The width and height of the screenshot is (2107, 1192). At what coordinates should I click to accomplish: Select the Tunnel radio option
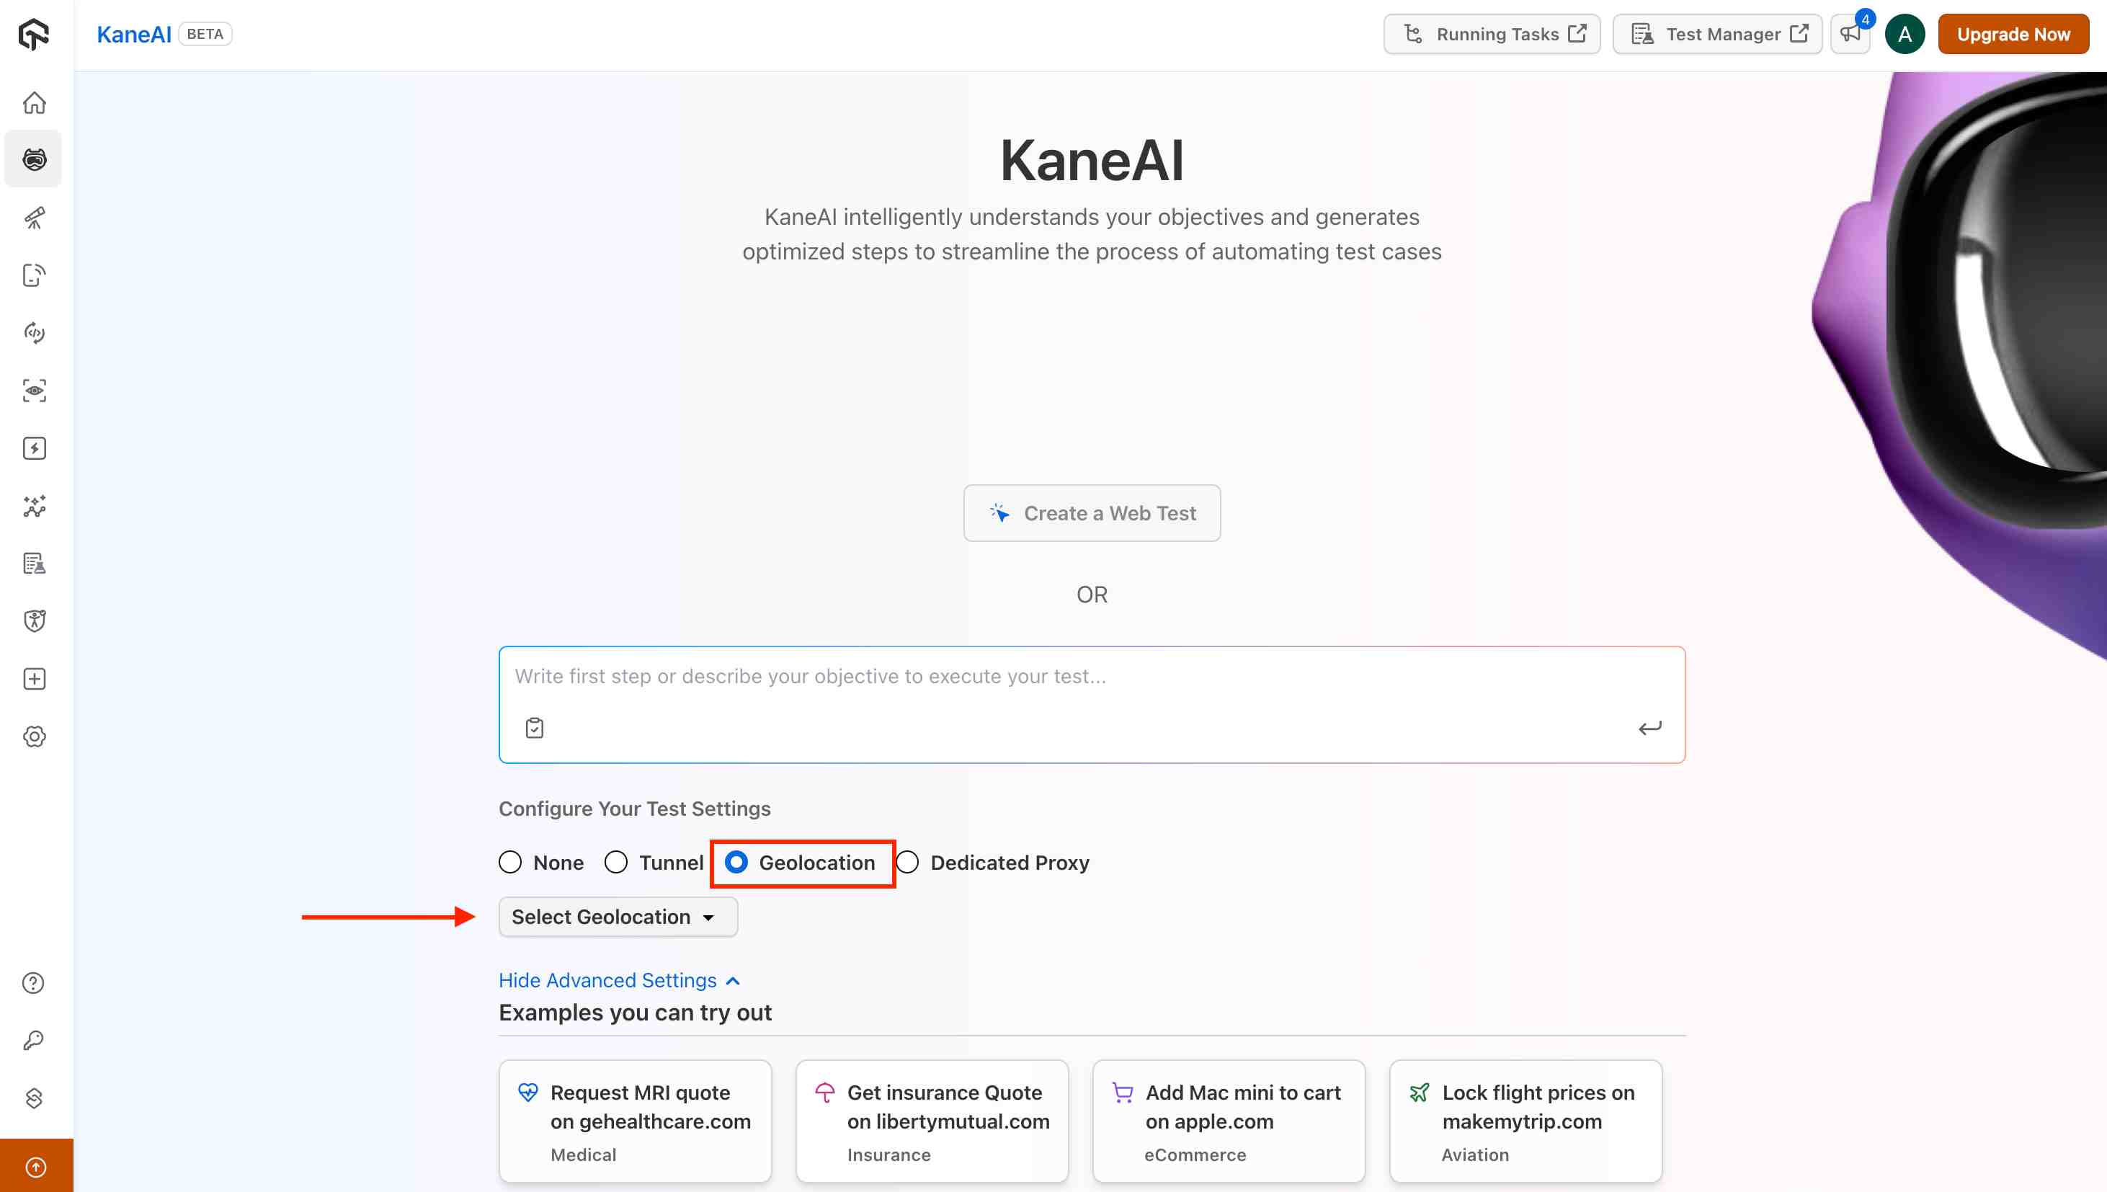point(616,862)
